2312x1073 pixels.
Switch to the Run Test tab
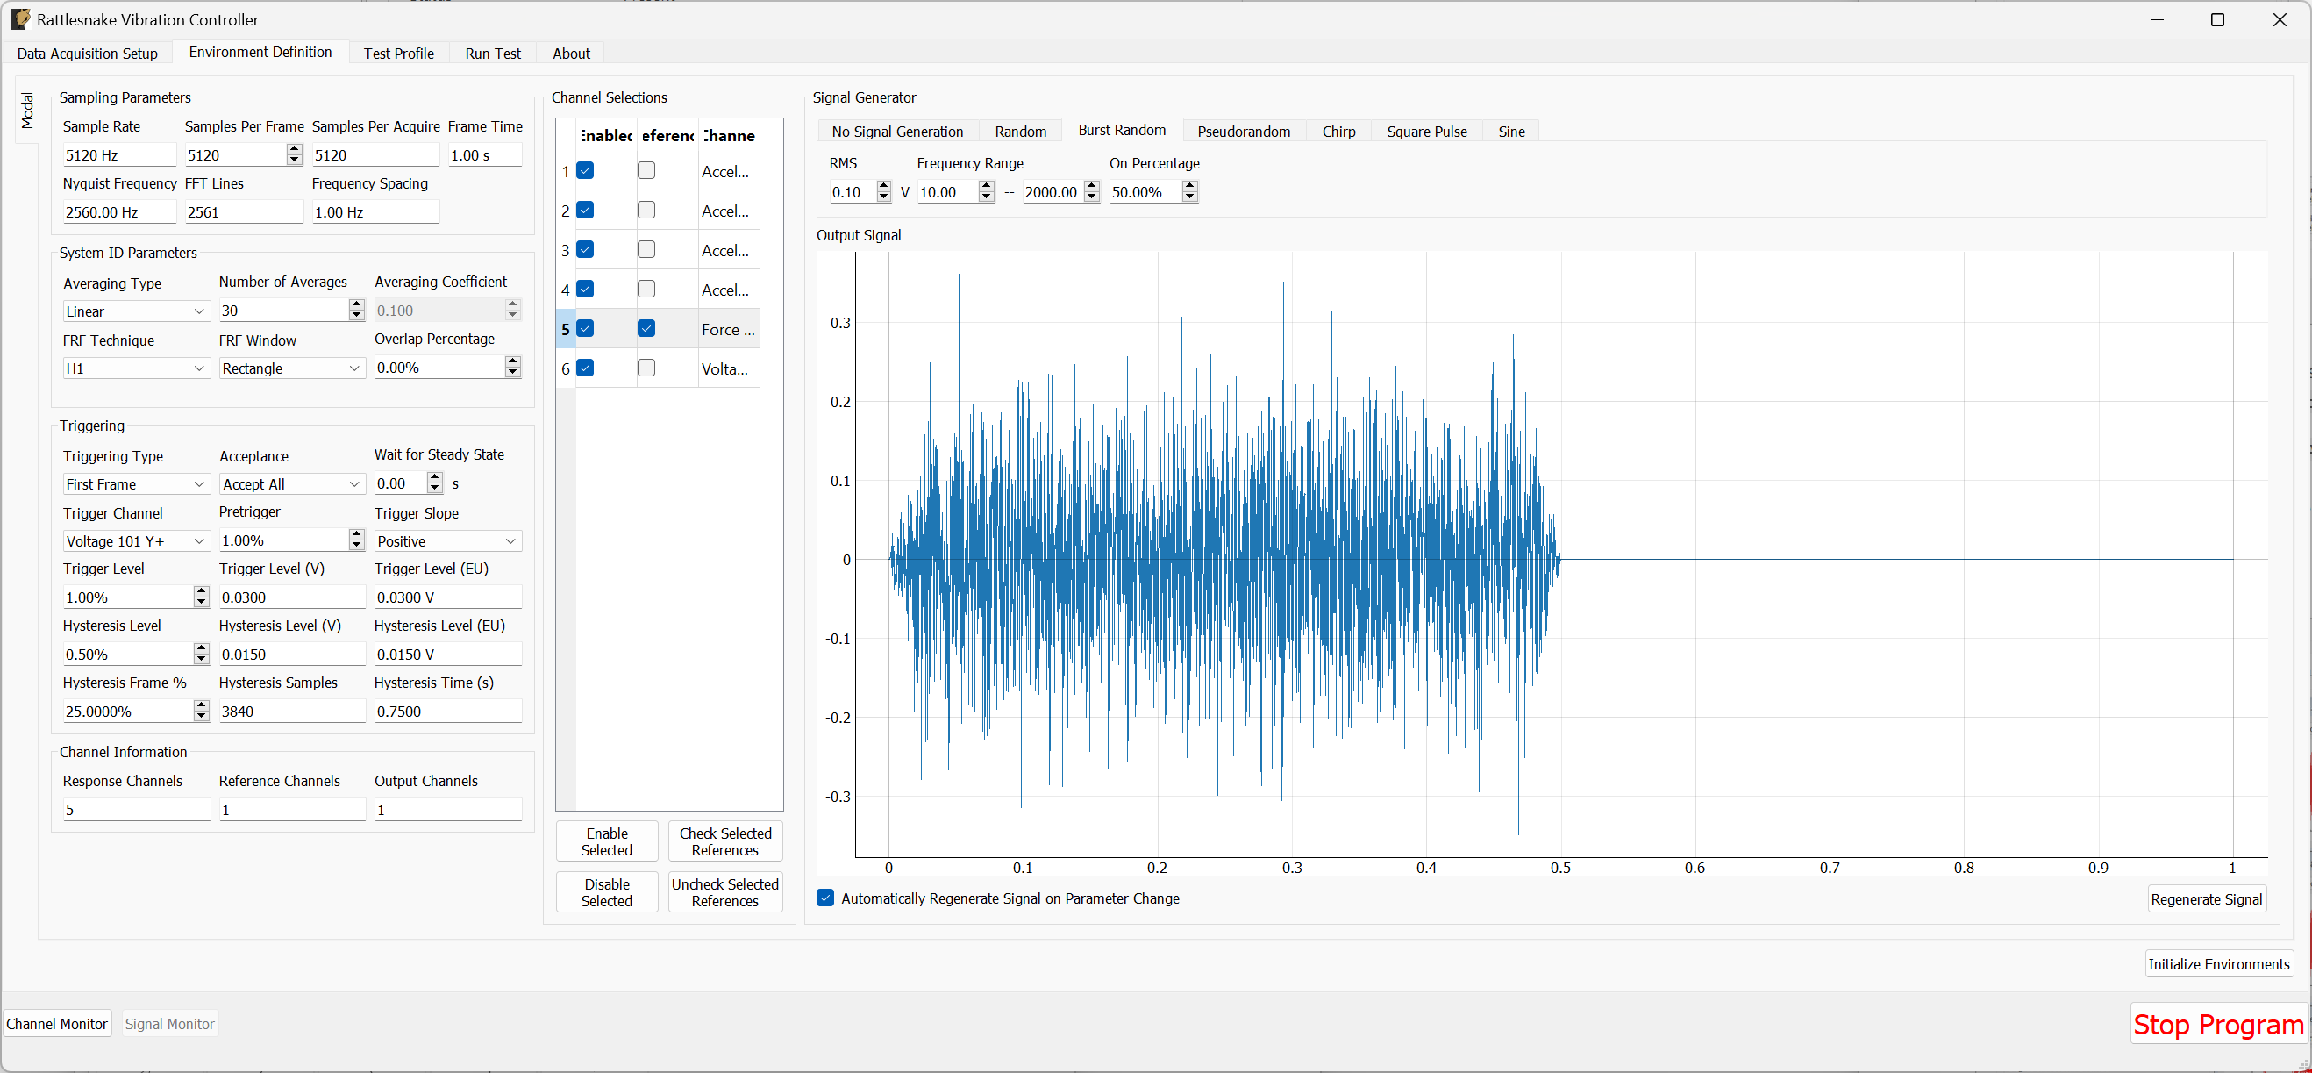point(493,53)
